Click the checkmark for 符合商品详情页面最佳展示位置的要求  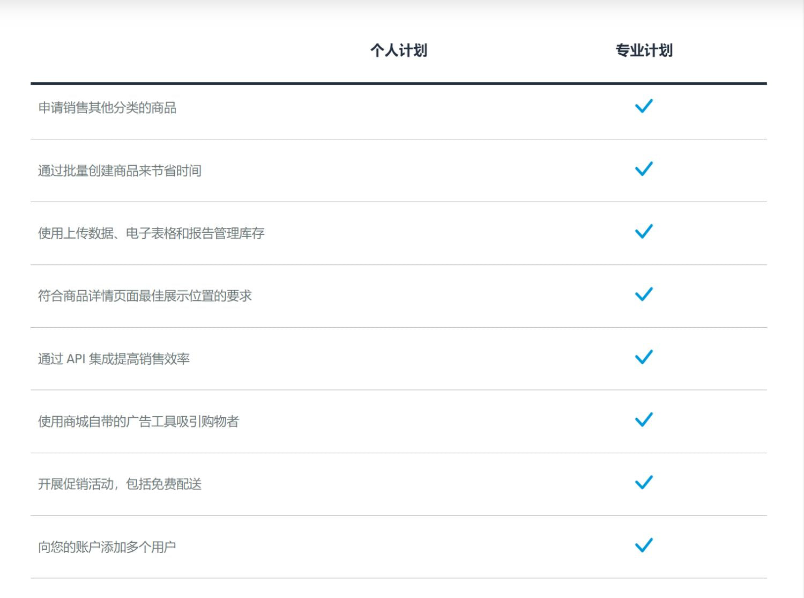point(644,294)
